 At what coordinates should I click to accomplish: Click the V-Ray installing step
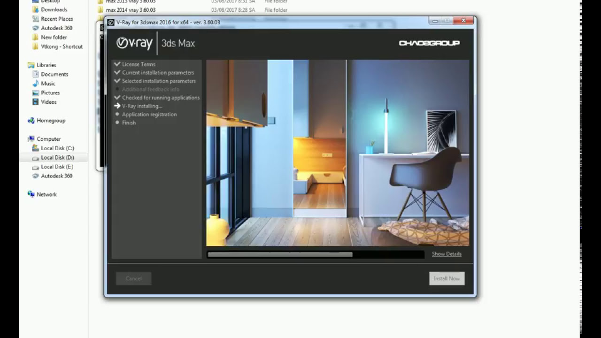(x=142, y=106)
